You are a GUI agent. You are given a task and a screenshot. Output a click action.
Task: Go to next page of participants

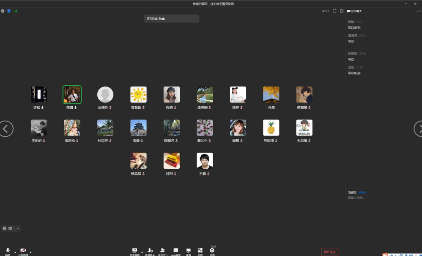(x=417, y=129)
